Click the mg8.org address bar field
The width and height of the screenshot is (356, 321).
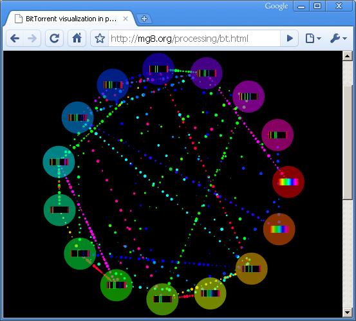[x=194, y=39]
